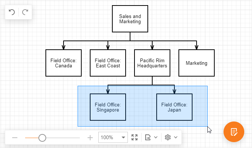
Task: Click the Field Office: Japan box
Action: point(174,107)
